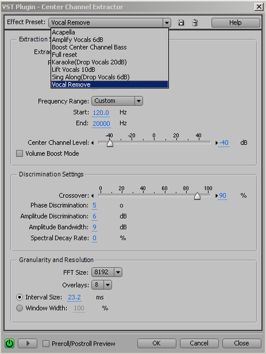Image resolution: width=266 pixels, height=354 pixels.
Task: Enable Preroll/Postroll Preview checkbox
Action: tap(46, 343)
